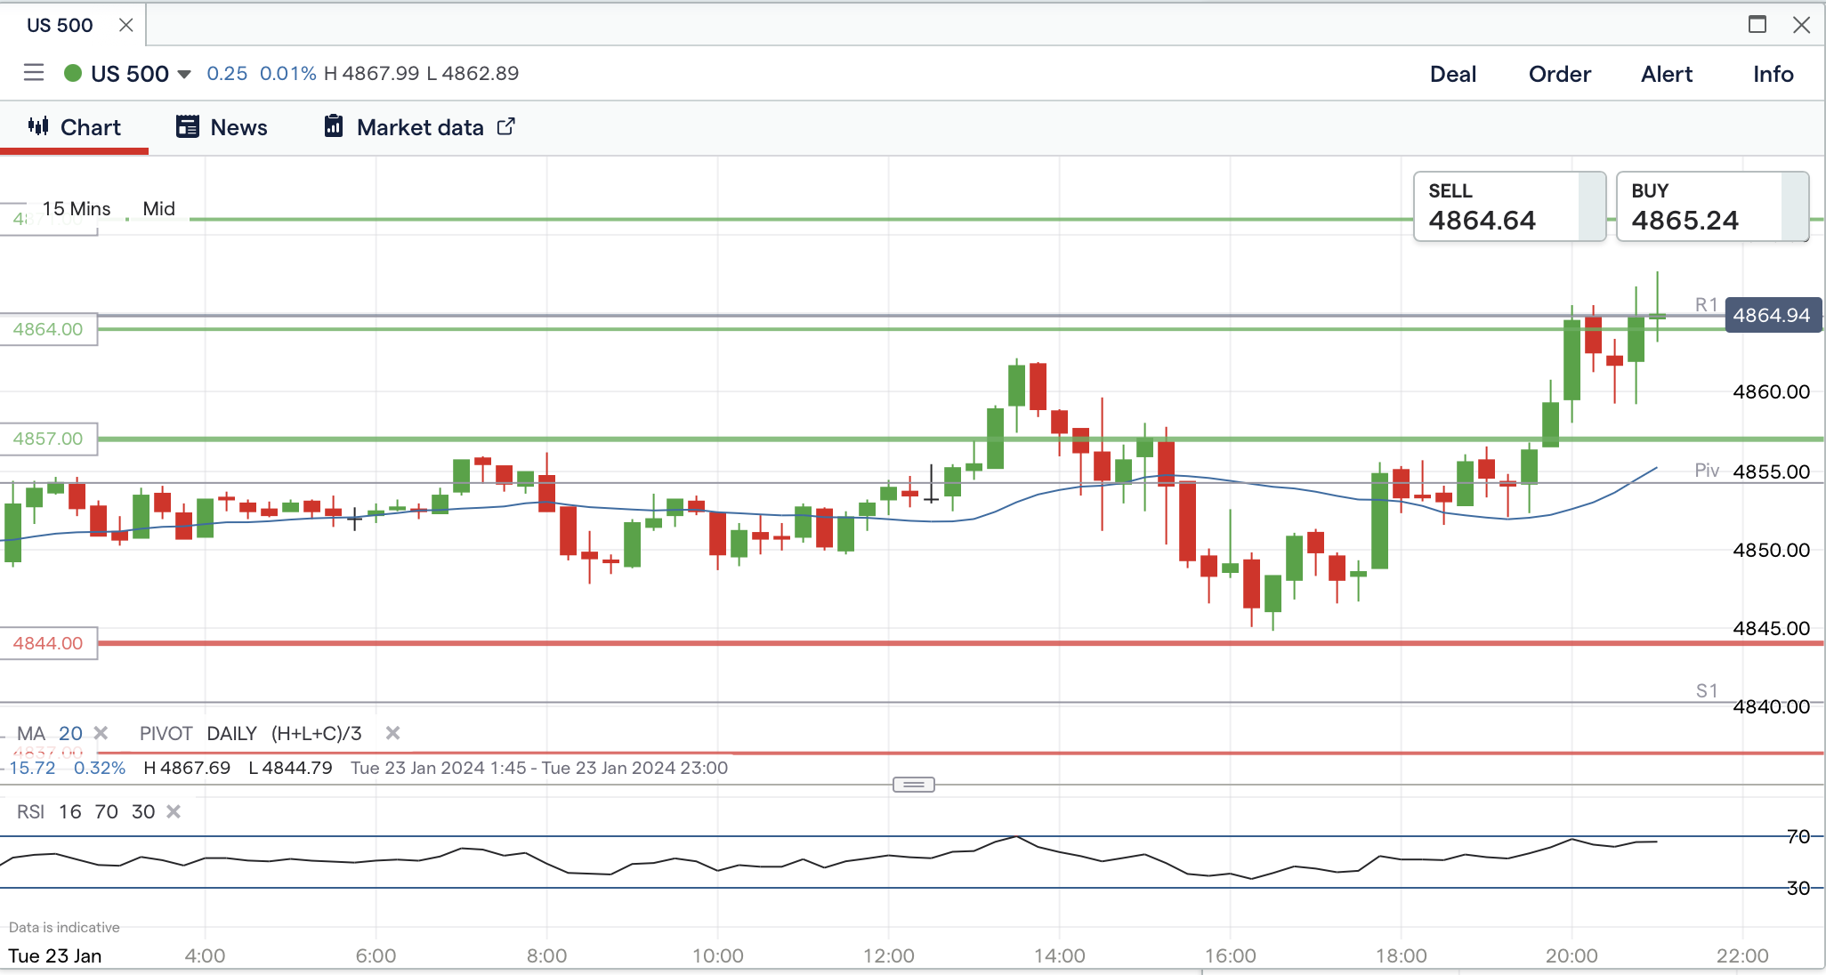The height and width of the screenshot is (975, 1826).
Task: Close the US 500 tab
Action: (x=126, y=25)
